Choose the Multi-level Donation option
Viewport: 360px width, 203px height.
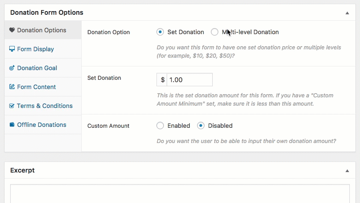(215, 32)
